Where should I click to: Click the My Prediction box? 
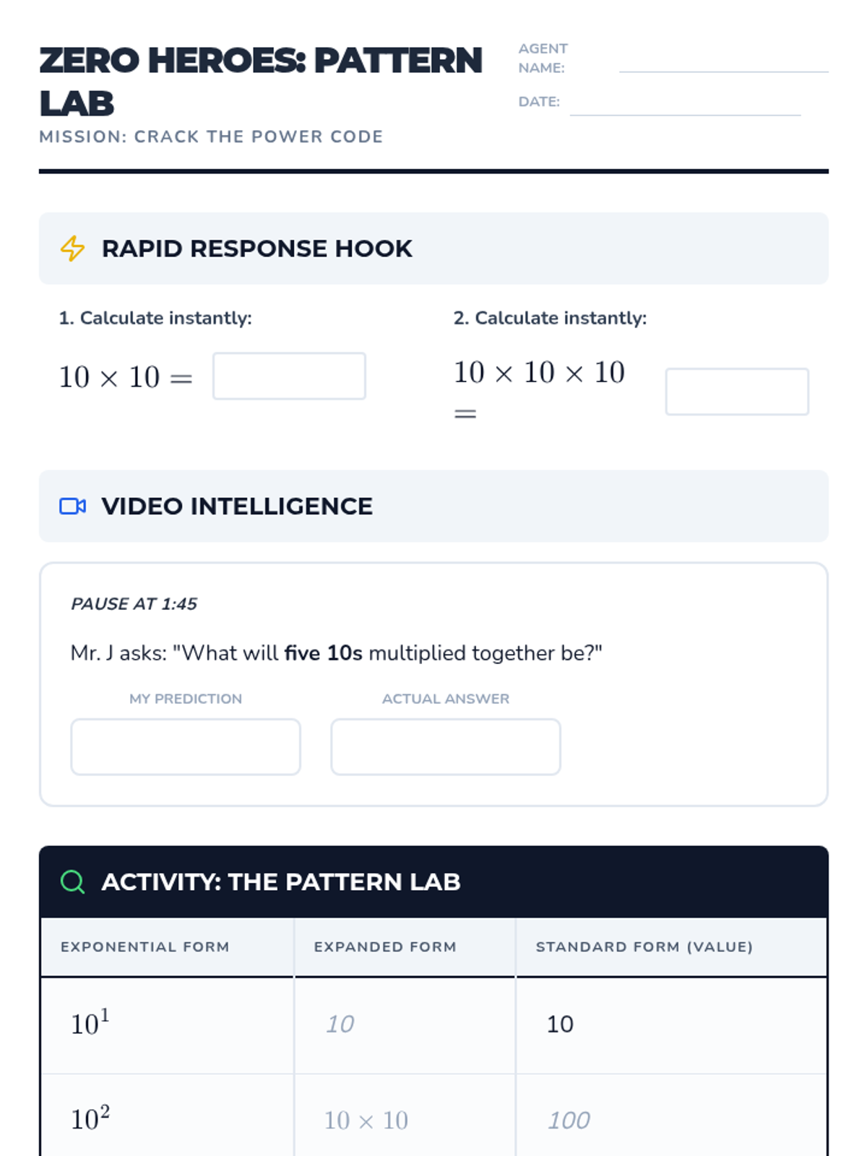[186, 746]
